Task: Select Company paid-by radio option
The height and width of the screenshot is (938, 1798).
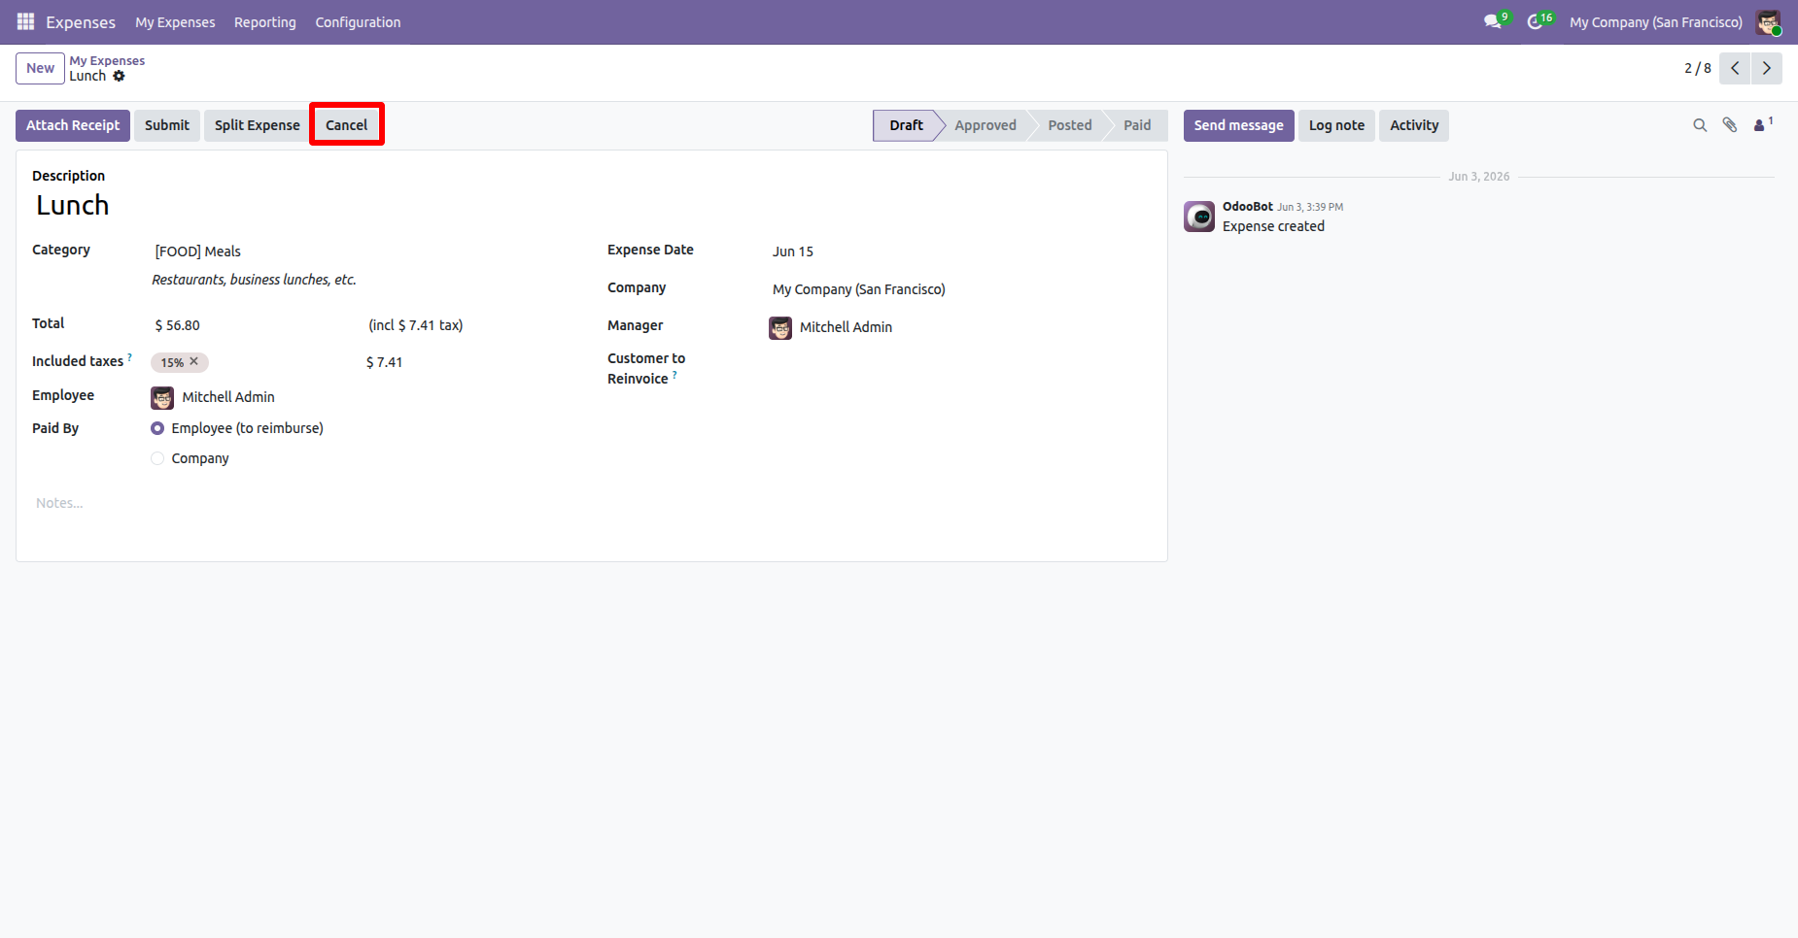Action: [157, 458]
